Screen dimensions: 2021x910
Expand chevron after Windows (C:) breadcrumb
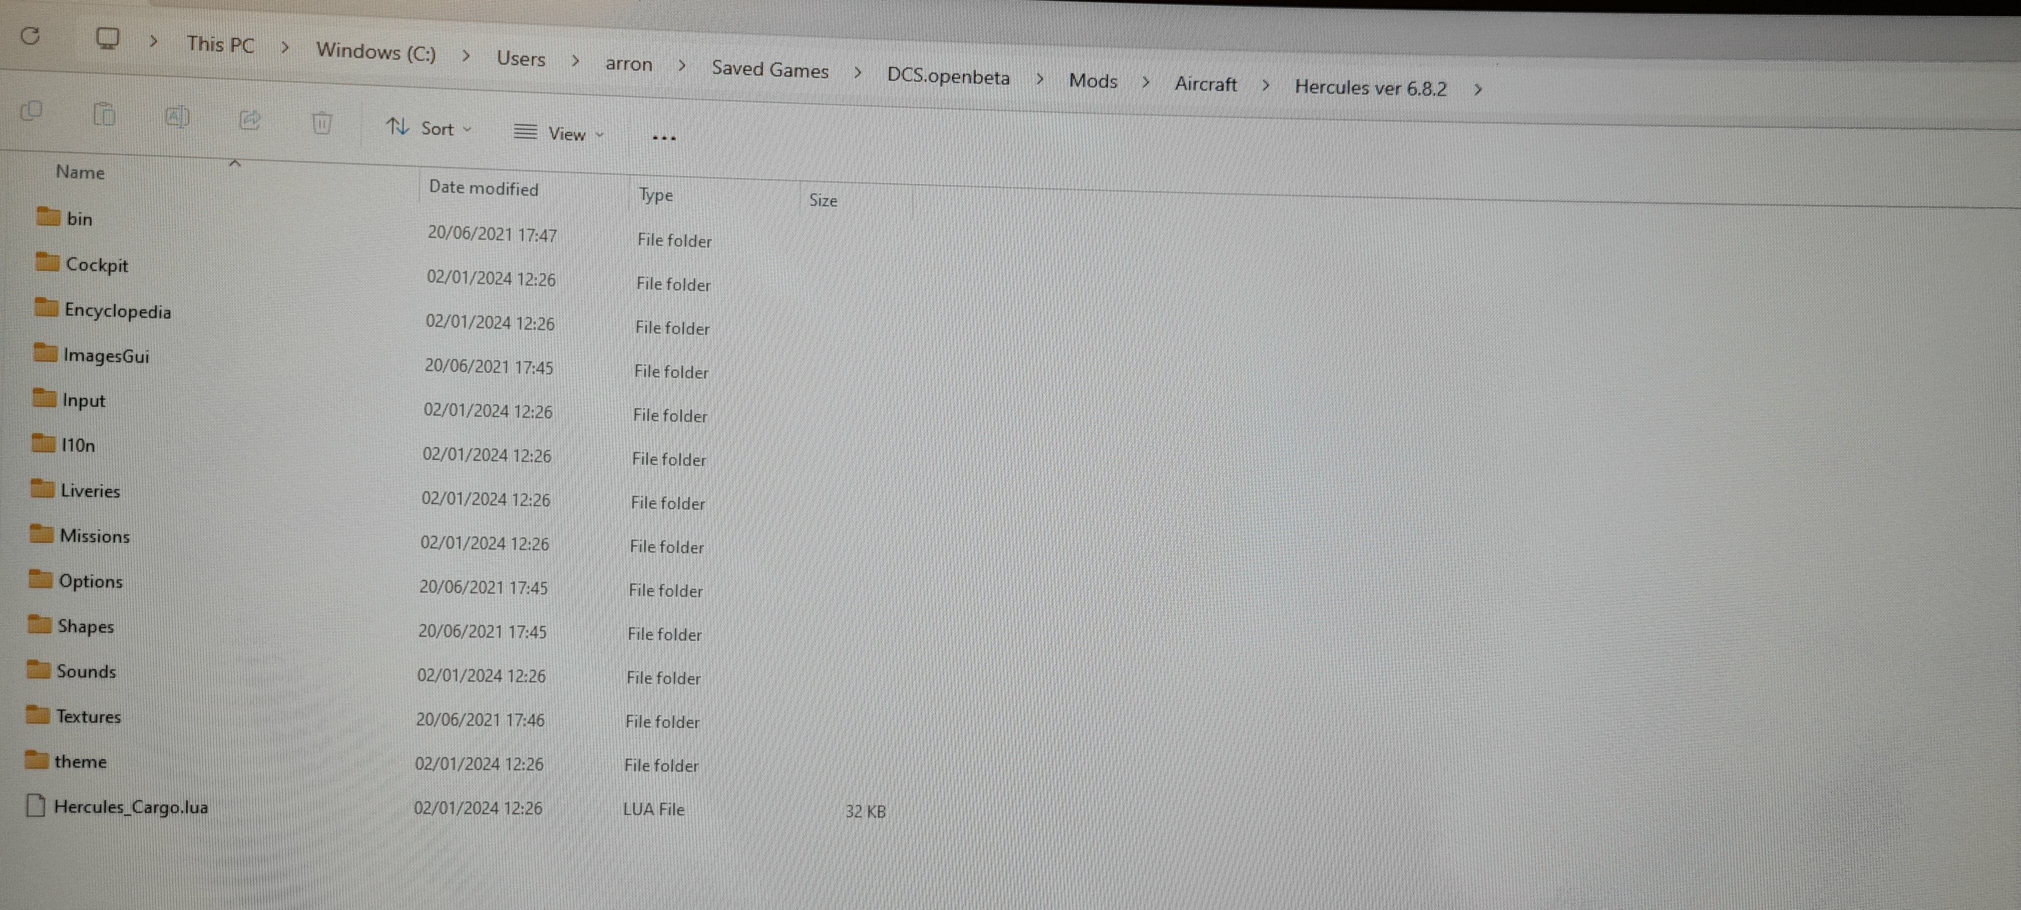466,56
